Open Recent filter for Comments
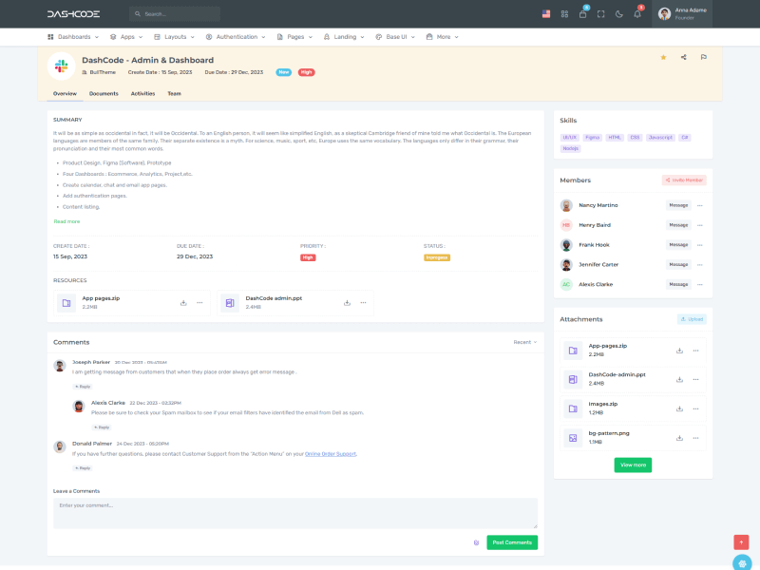Viewport: 760px width, 570px height. (x=521, y=342)
